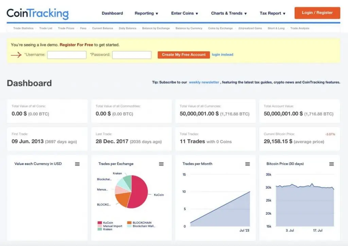Open Fees submenu link
Image resolution: width=348 pixels, height=246 pixels.
point(83,28)
